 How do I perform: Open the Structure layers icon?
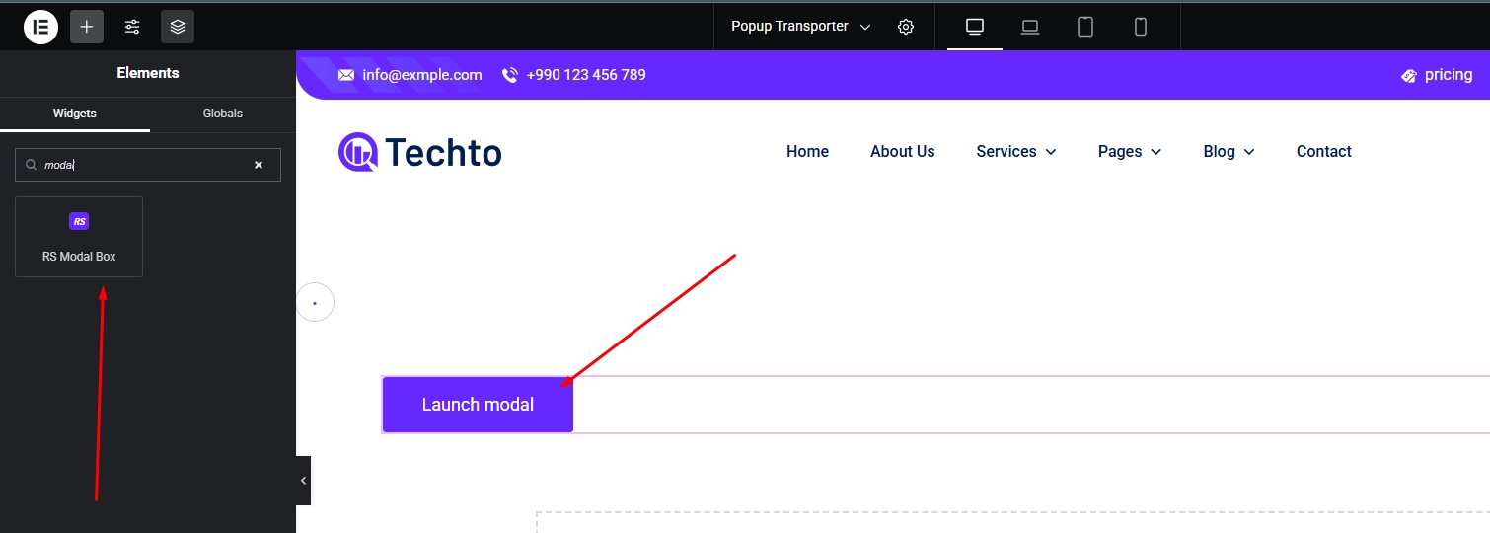[178, 27]
